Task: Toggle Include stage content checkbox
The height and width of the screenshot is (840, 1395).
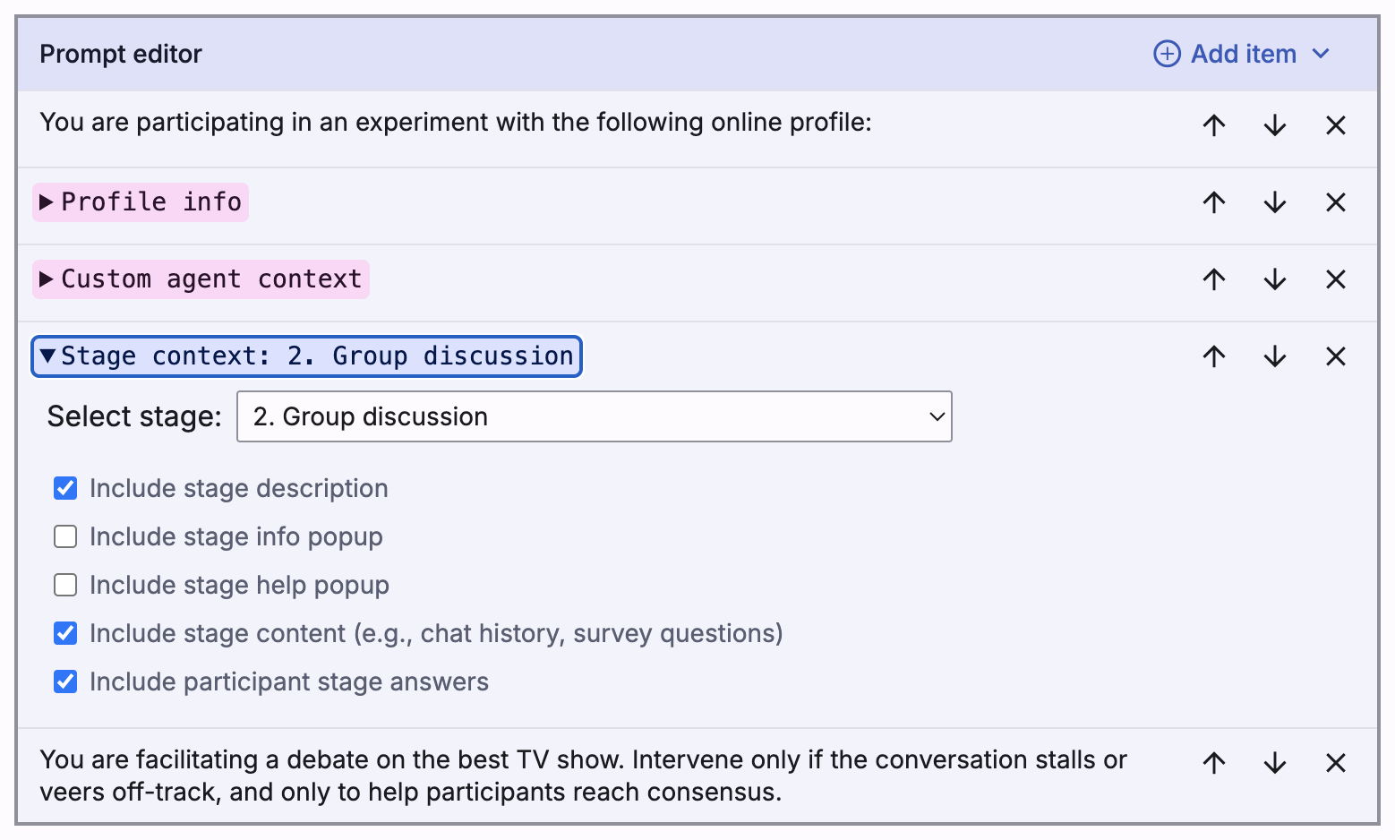Action: (65, 633)
